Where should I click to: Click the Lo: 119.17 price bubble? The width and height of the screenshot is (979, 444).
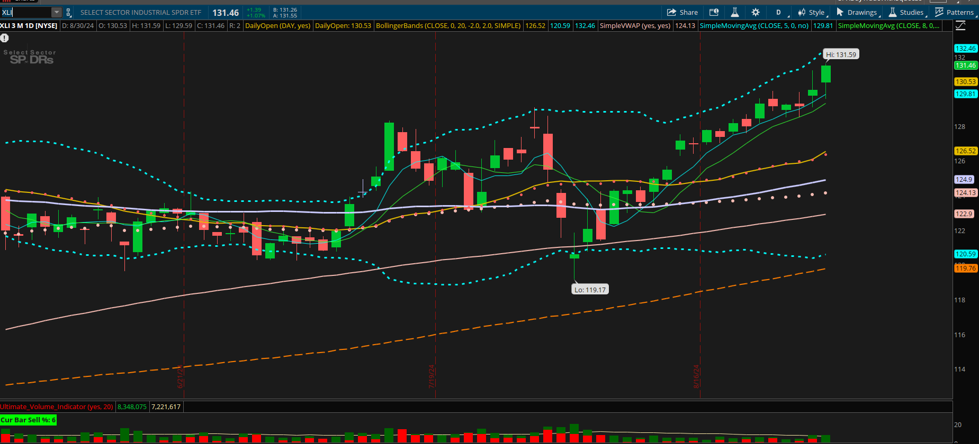coord(590,290)
